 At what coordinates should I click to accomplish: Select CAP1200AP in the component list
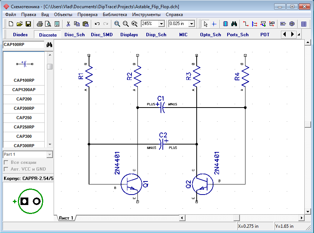[24, 90]
